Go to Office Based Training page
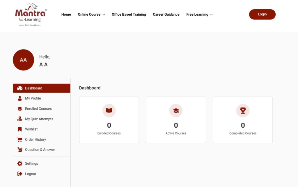298x187 pixels. point(129,14)
